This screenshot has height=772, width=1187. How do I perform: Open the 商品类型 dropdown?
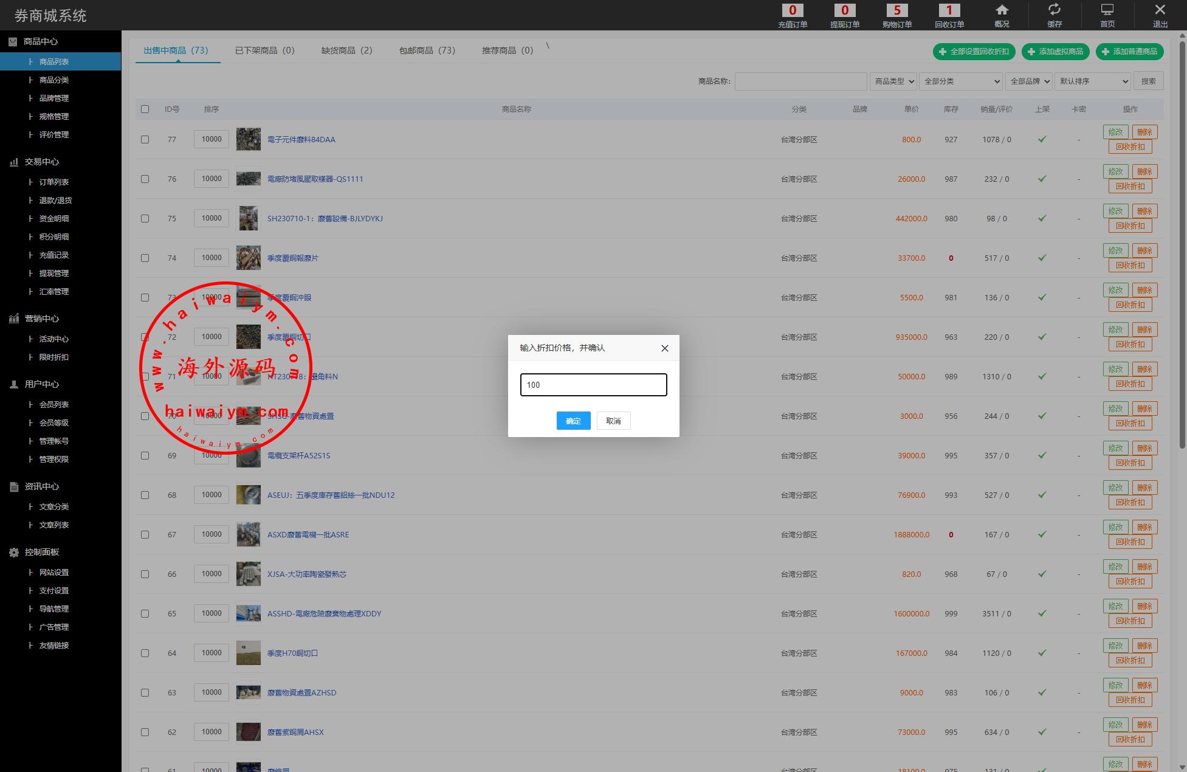[x=893, y=81]
